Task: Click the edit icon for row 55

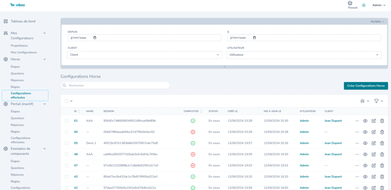Action: [373, 143]
